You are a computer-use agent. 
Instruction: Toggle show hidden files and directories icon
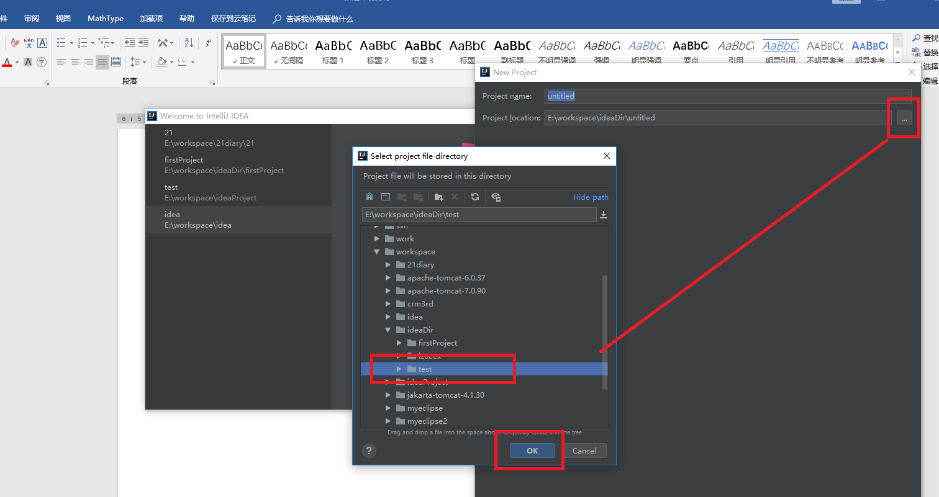pos(496,197)
